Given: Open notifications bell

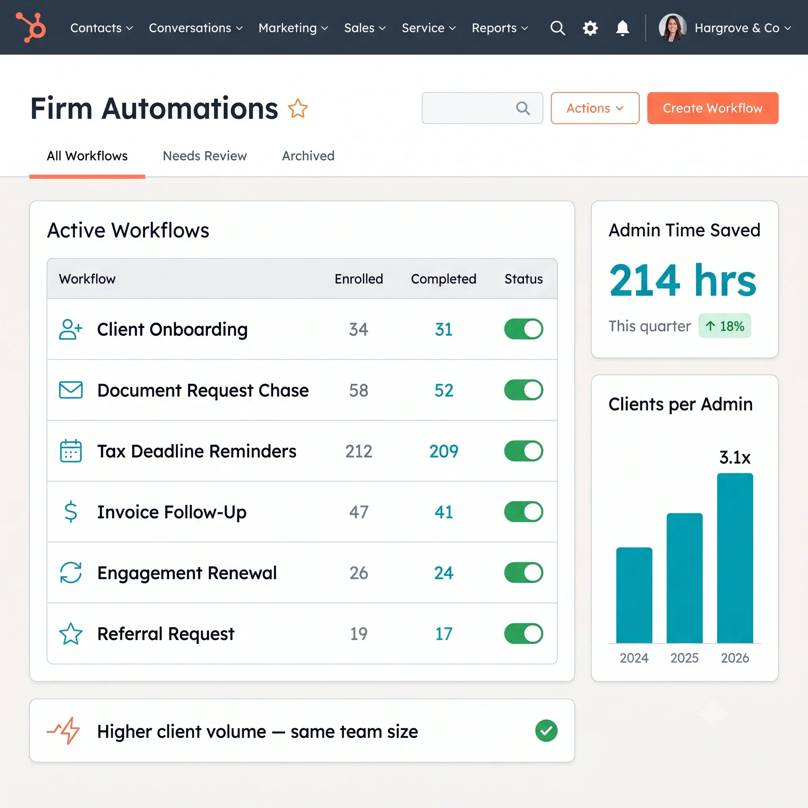Looking at the screenshot, I should pyautogui.click(x=622, y=28).
